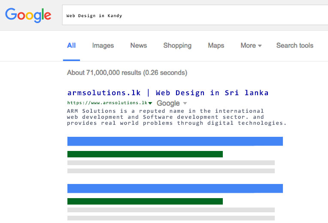
Task: Select the All tab
Action: point(71,45)
